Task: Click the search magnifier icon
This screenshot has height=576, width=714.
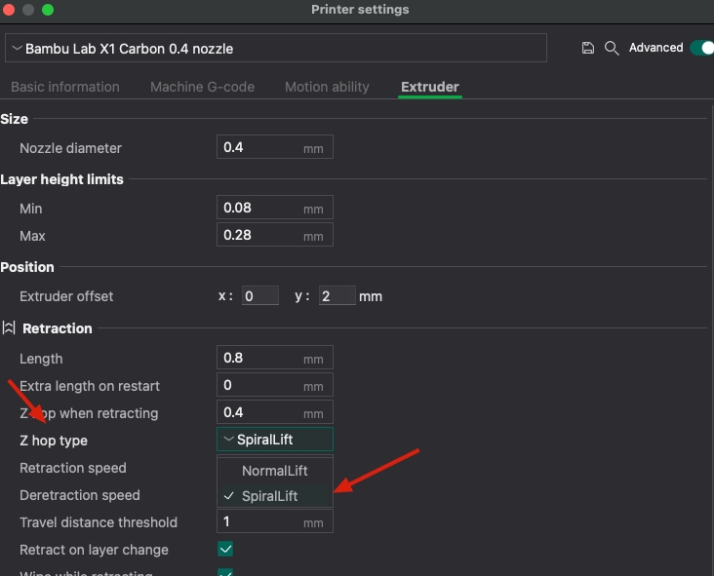Action: click(x=612, y=48)
